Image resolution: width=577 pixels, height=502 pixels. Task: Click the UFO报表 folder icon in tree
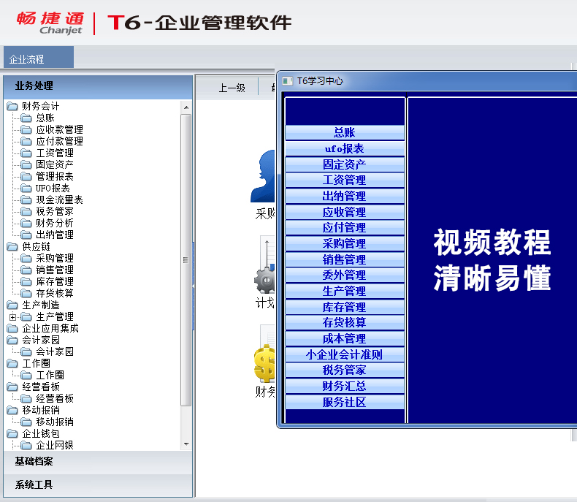pos(26,188)
